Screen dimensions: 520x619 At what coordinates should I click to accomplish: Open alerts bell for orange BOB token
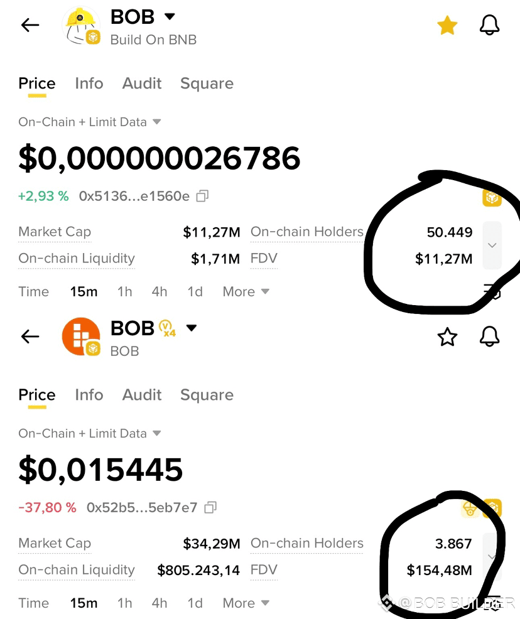489,336
